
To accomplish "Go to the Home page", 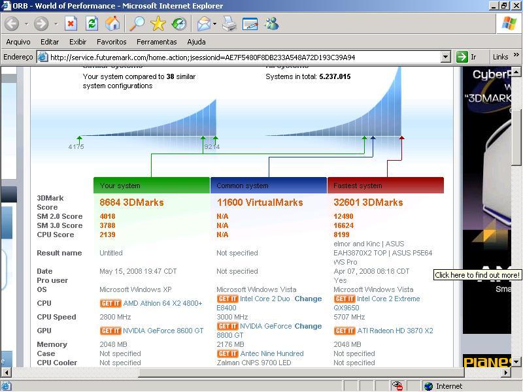I will (x=112, y=24).
